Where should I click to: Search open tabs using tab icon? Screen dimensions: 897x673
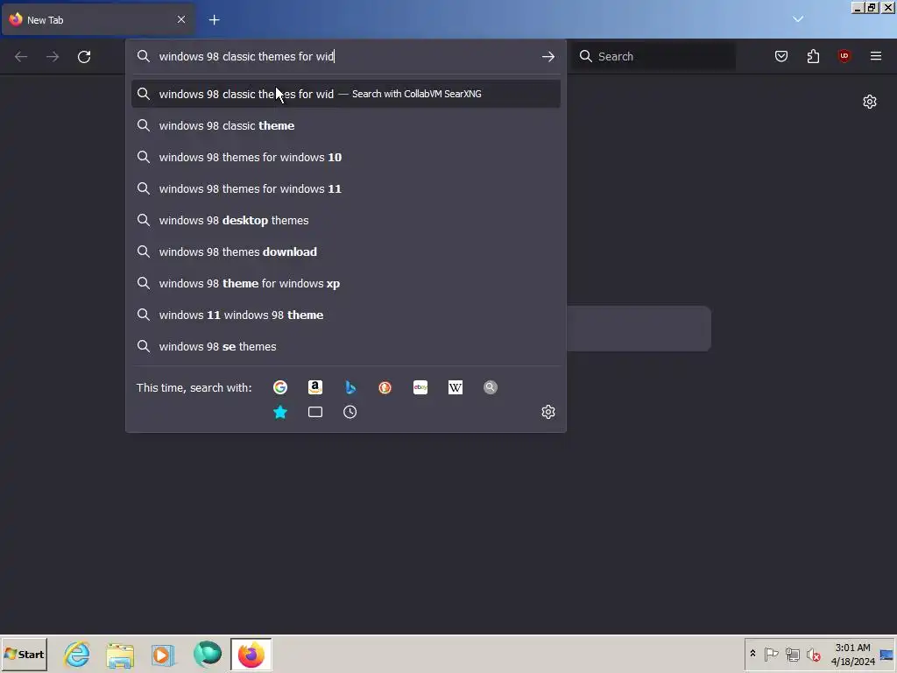pyautogui.click(x=315, y=412)
